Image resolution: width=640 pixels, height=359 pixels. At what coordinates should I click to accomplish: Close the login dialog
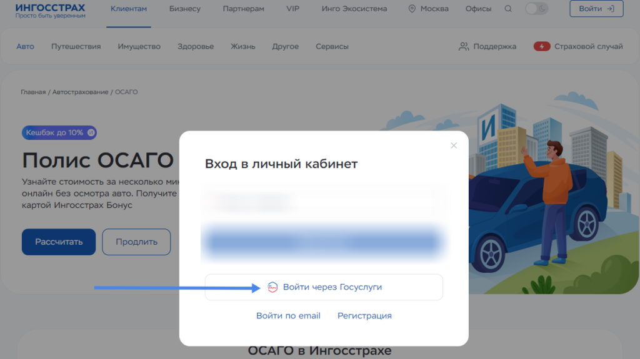454,145
